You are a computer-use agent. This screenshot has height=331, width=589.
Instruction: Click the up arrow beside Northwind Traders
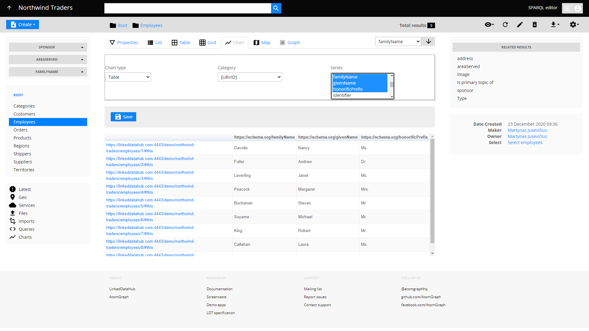(x=9, y=8)
